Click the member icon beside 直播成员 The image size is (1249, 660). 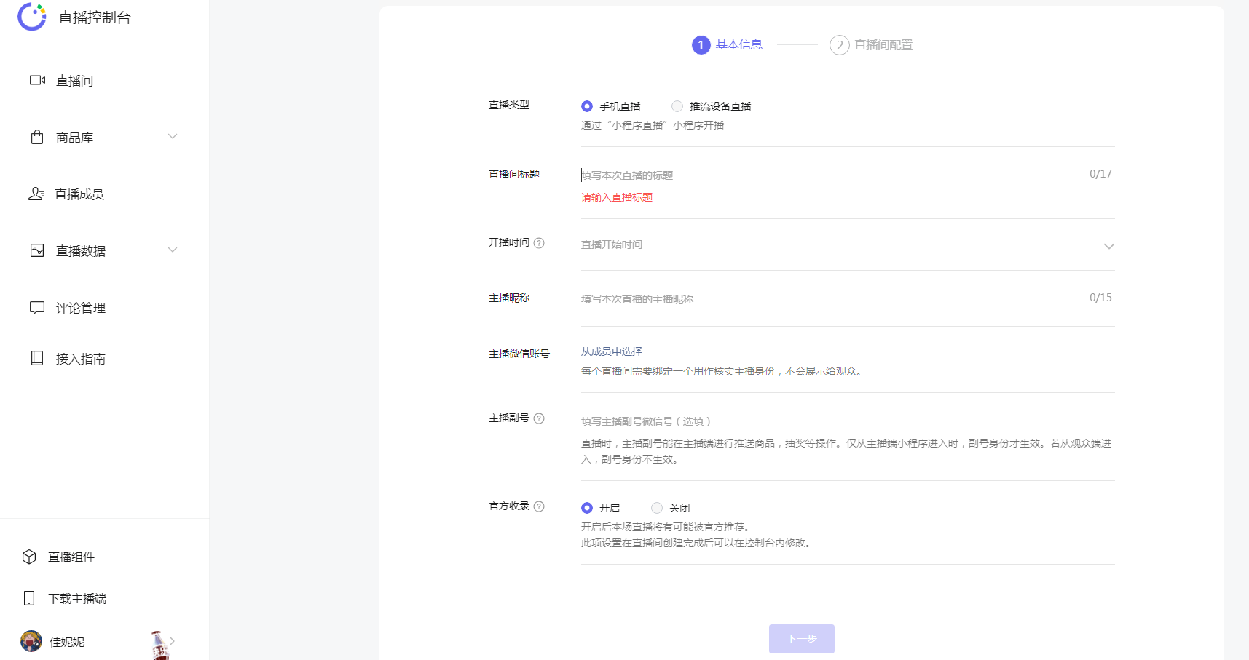click(36, 194)
